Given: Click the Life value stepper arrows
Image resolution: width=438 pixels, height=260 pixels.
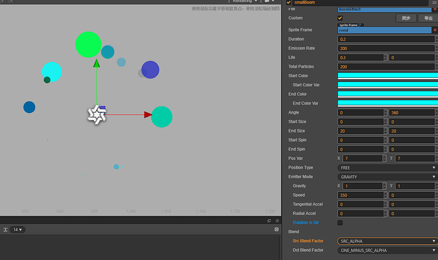Looking at the screenshot, I should pos(385,58).
